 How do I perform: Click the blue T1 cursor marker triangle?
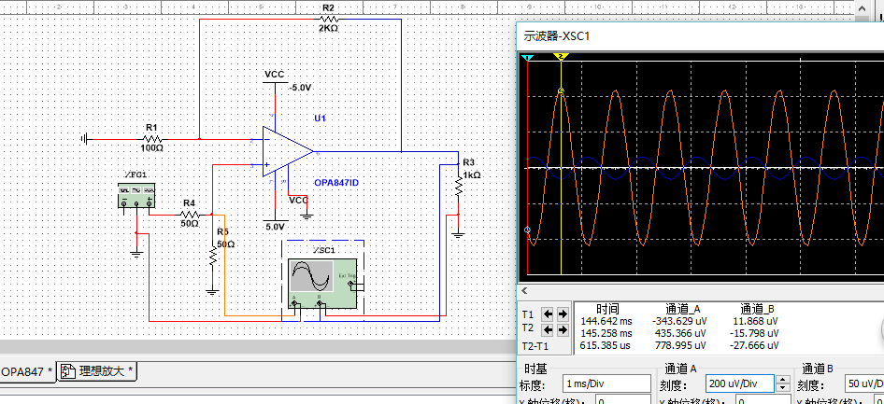click(528, 58)
